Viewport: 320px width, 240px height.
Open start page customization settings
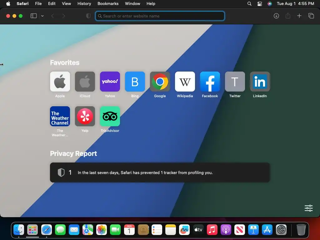coord(308,208)
